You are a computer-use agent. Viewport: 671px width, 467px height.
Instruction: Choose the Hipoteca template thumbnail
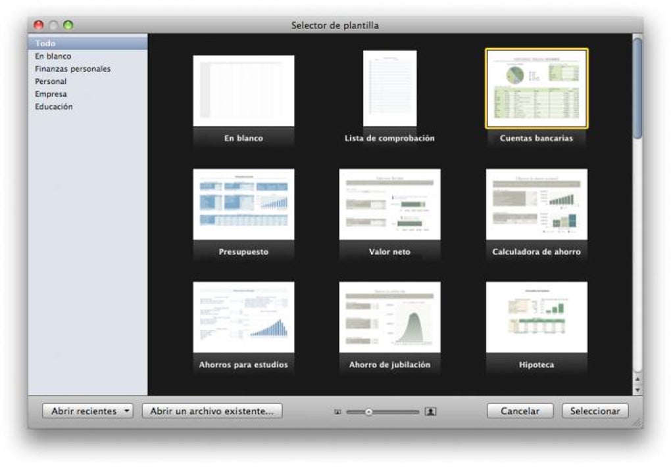tap(536, 317)
